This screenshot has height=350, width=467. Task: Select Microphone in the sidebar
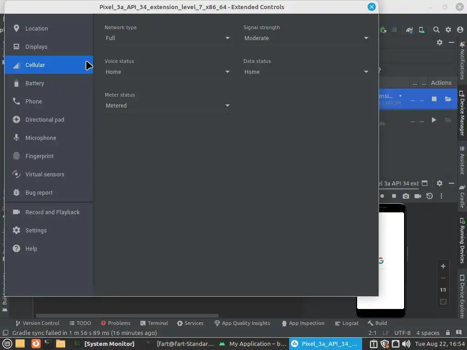49,138
